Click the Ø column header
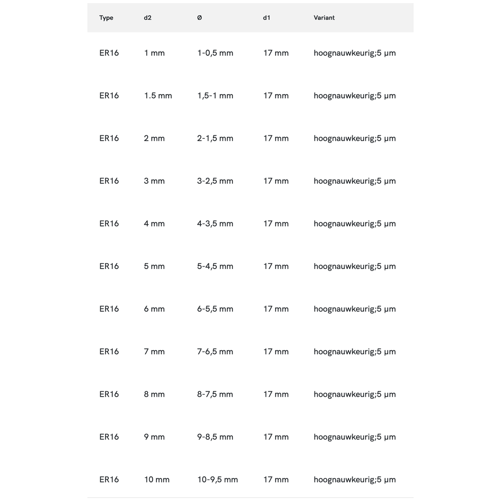This screenshot has width=501, height=501. pyautogui.click(x=199, y=18)
